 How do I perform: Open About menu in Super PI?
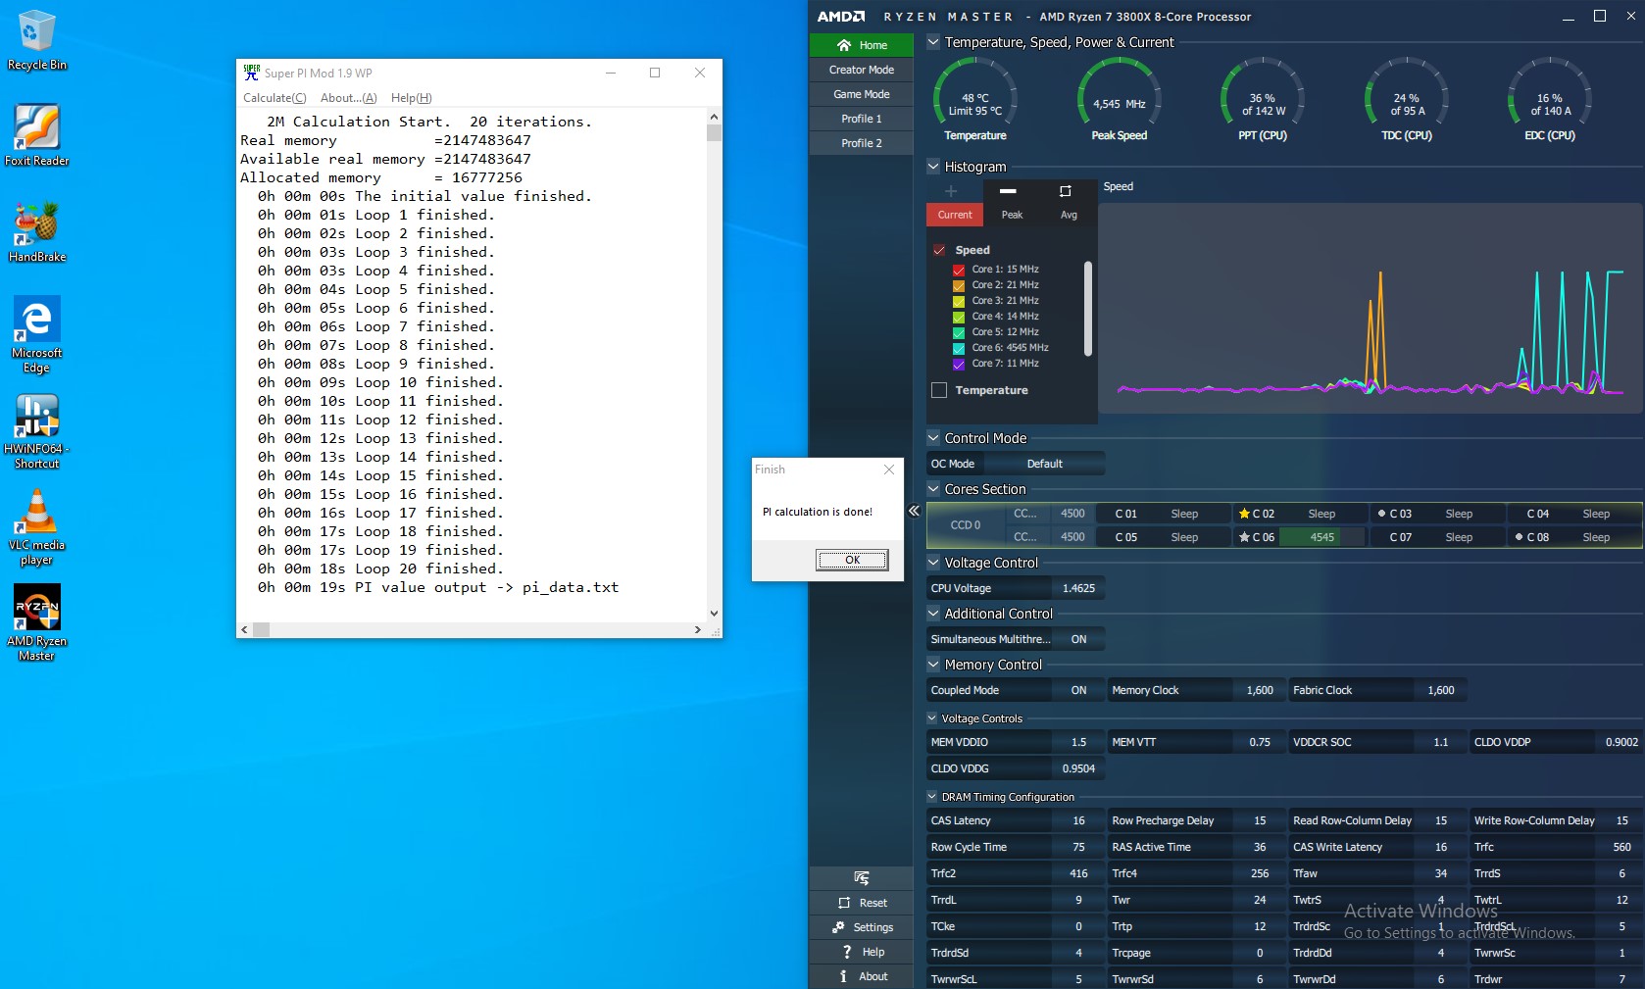click(348, 98)
